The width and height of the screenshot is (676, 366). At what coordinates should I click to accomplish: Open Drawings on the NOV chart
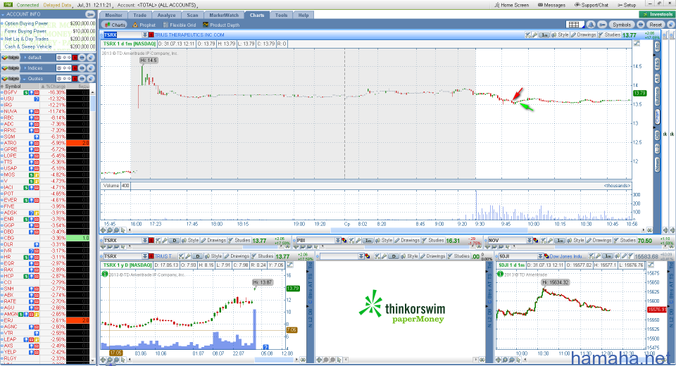(x=599, y=241)
